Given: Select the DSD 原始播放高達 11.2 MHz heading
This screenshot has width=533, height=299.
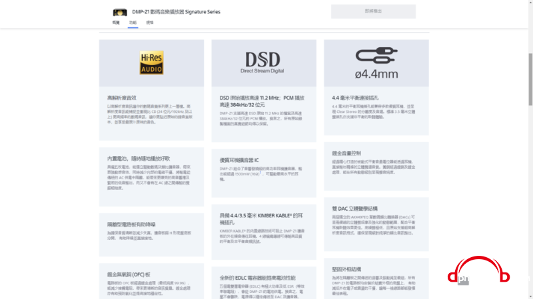Looking at the screenshot, I should click(262, 101).
